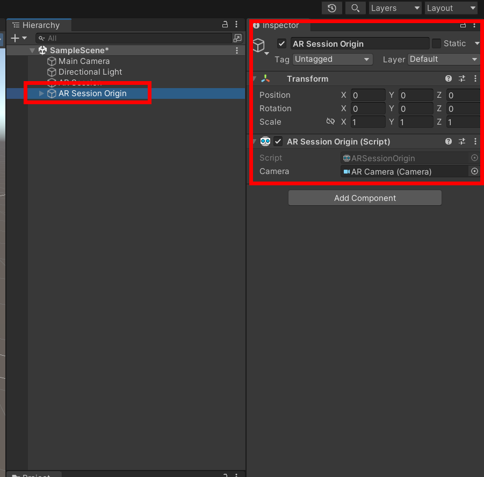This screenshot has height=477, width=484.
Task: Click the Hierarchy search-by-type window icon
Action: point(237,38)
